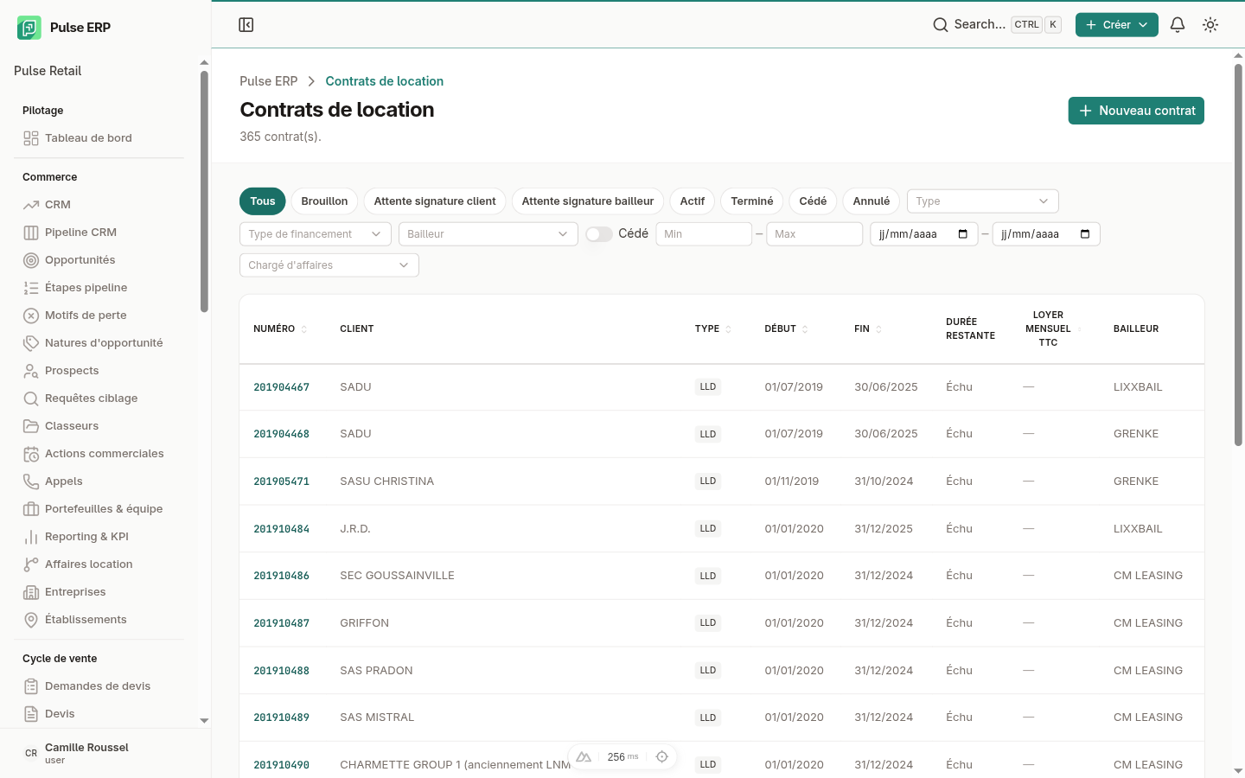The height and width of the screenshot is (778, 1245).
Task: Open Affaires location branch icon
Action: 31,564
